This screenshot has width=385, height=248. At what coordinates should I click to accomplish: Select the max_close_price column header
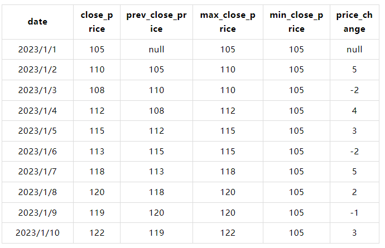228,22
